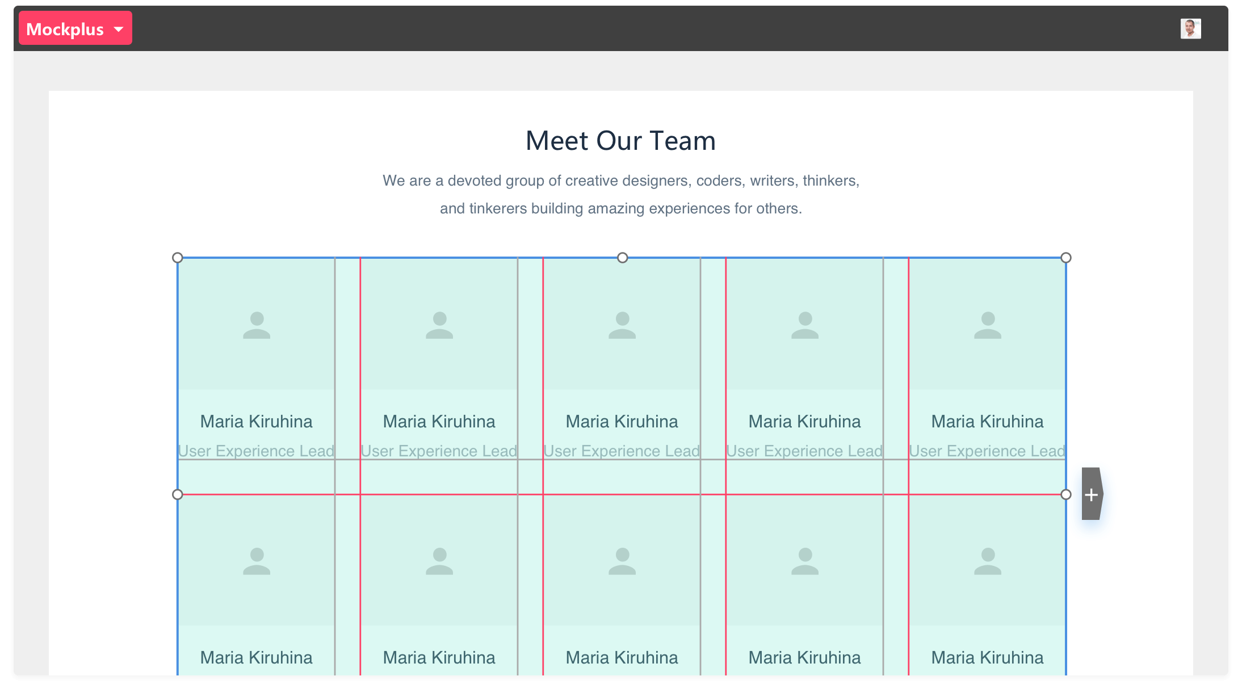
Task: Click the top-center handle of the grid selection
Action: 623,258
